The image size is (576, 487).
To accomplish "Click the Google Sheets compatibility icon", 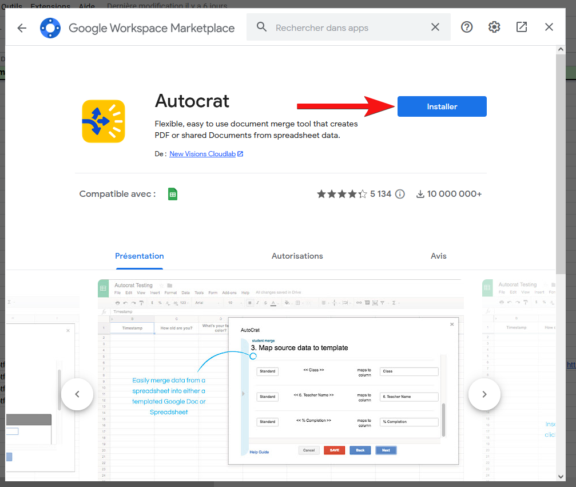I will pos(173,194).
